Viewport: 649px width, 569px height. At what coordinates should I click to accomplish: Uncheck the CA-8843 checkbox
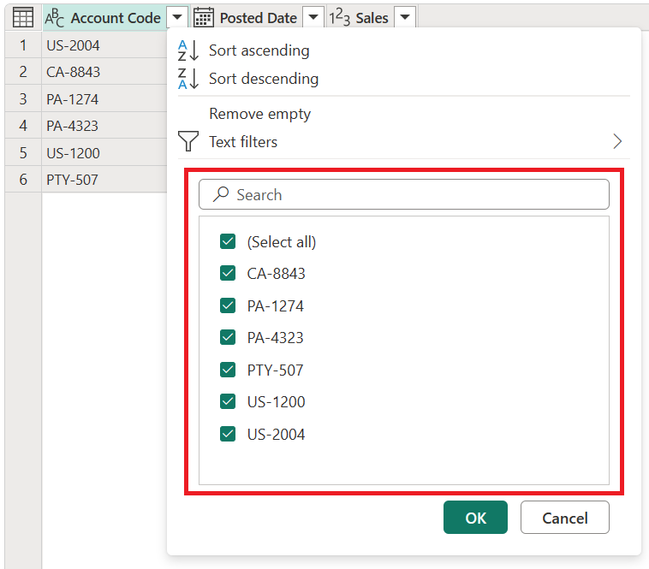228,273
